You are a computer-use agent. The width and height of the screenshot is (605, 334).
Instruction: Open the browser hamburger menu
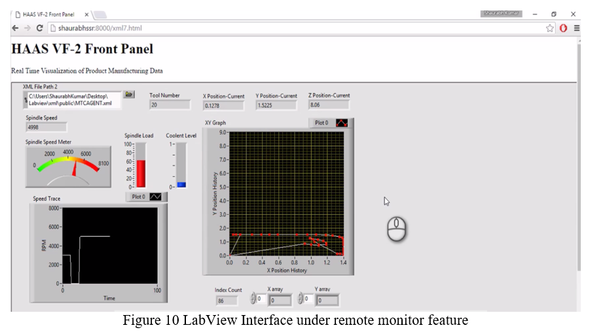click(x=576, y=28)
